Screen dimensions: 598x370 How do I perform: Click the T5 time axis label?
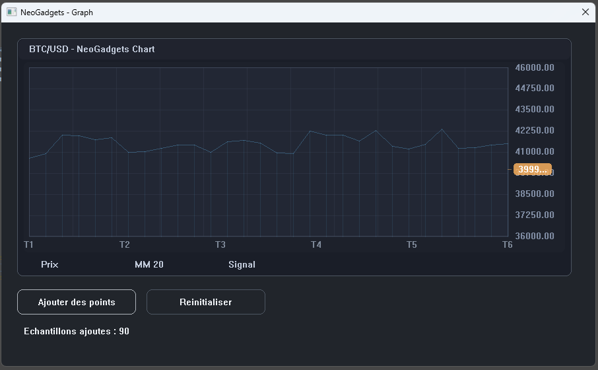[412, 244]
